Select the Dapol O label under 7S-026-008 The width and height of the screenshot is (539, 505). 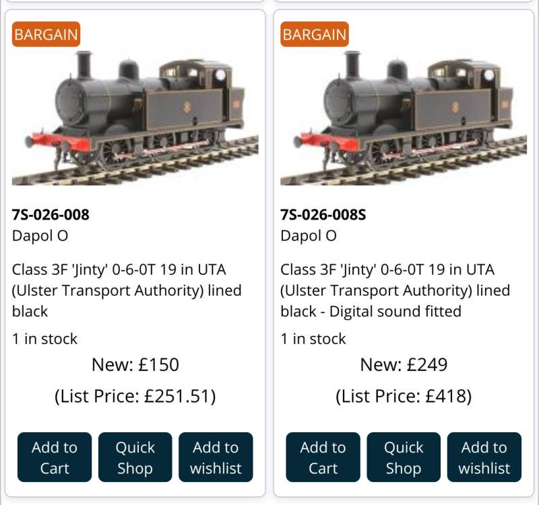pyautogui.click(x=40, y=236)
